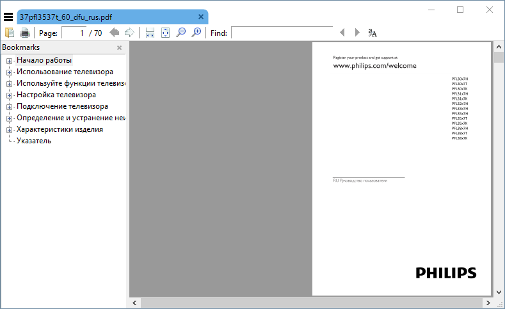Expand the Настройка телевизора bookmark
The height and width of the screenshot is (309, 505).
[x=10, y=95]
